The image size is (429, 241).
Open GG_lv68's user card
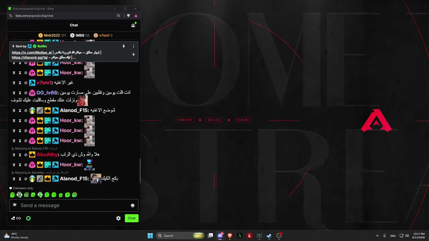(47, 93)
